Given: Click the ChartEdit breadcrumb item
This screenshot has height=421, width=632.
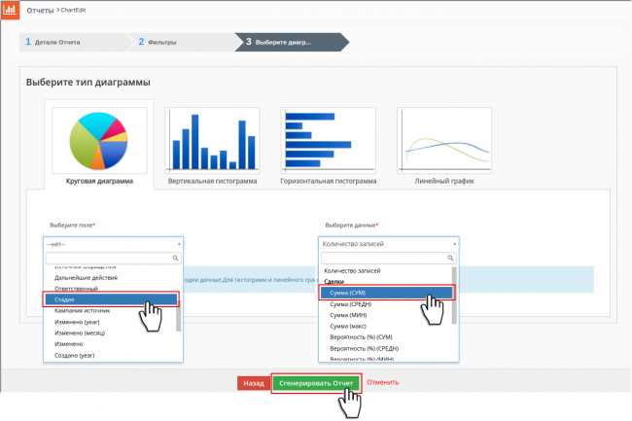Looking at the screenshot, I should 73,10.
